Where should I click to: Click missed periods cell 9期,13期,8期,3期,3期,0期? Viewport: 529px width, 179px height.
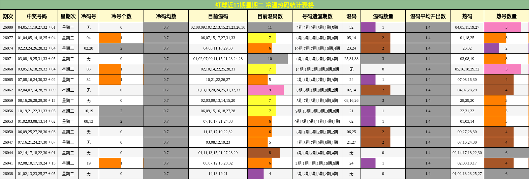point(317,111)
